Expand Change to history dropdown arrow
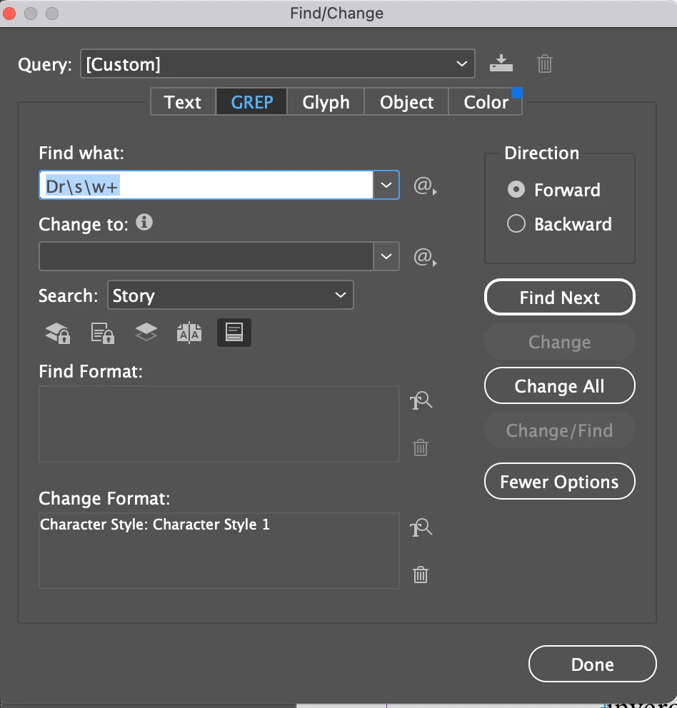Screen dimensions: 677x708 386,256
